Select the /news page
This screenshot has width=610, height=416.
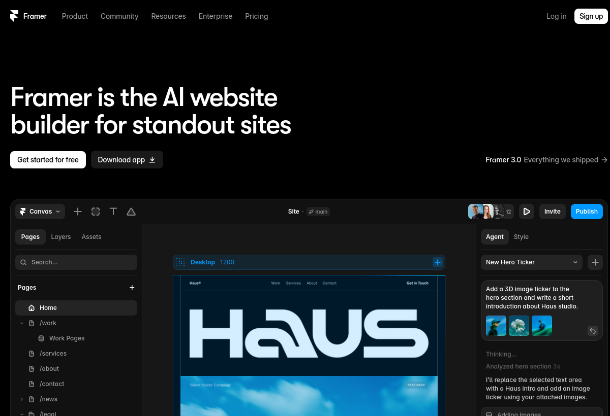[x=48, y=399]
